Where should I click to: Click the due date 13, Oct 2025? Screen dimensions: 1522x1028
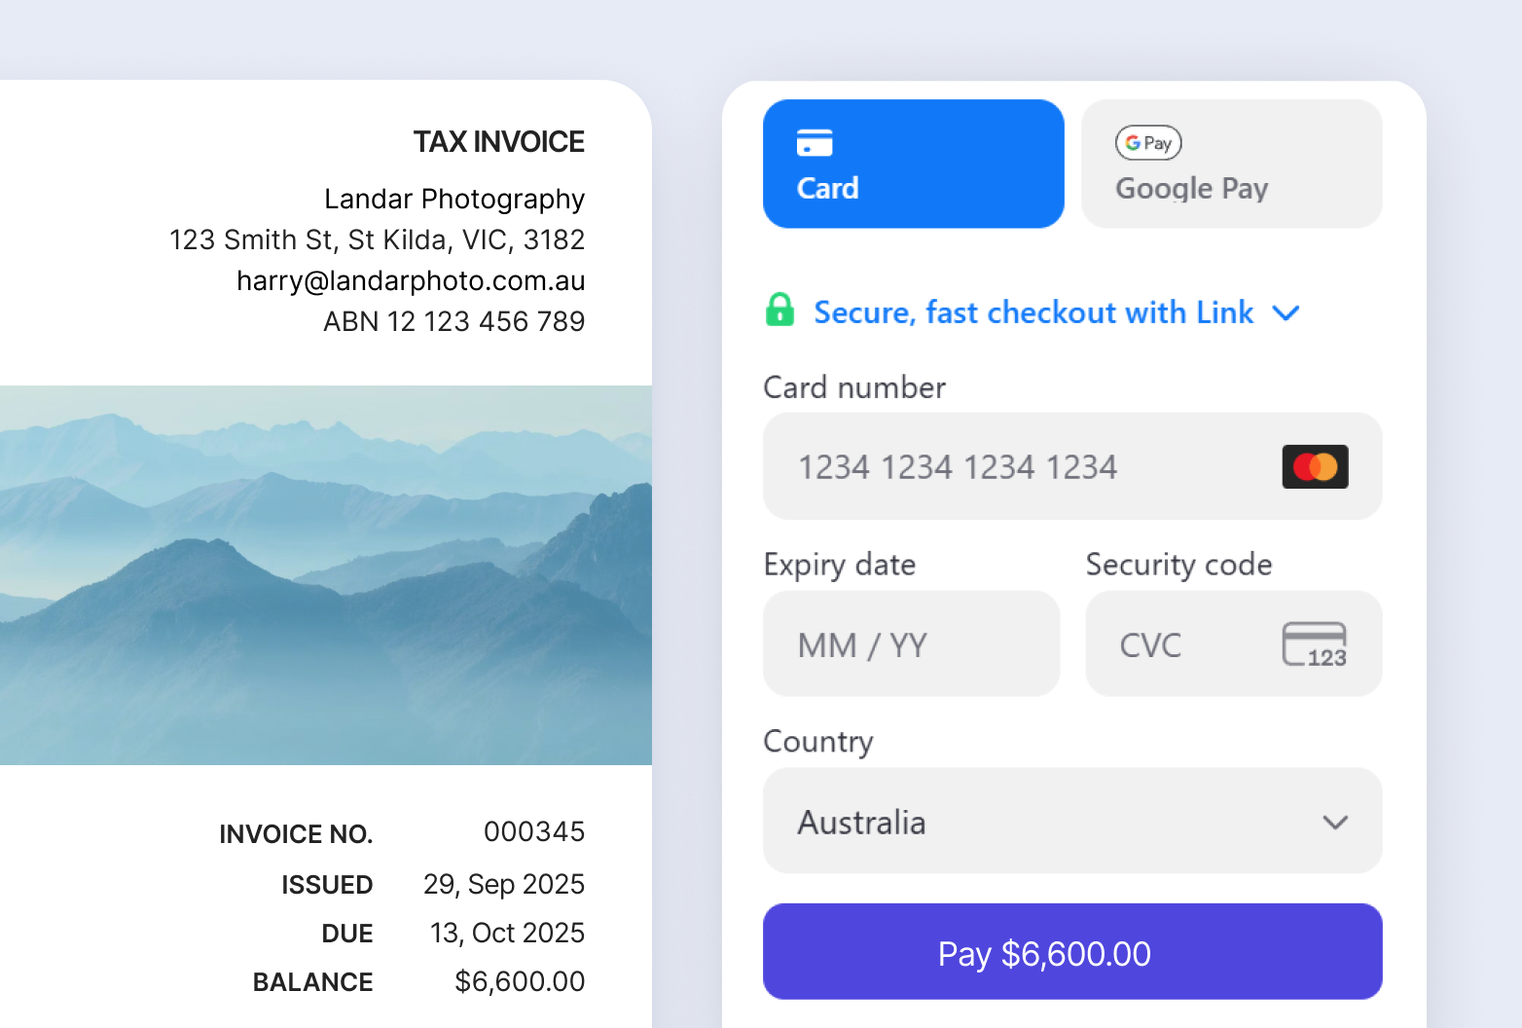coord(507,933)
